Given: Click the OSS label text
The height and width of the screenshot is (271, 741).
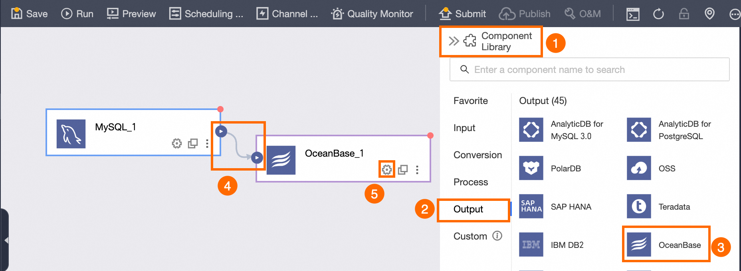Looking at the screenshot, I should (x=667, y=169).
